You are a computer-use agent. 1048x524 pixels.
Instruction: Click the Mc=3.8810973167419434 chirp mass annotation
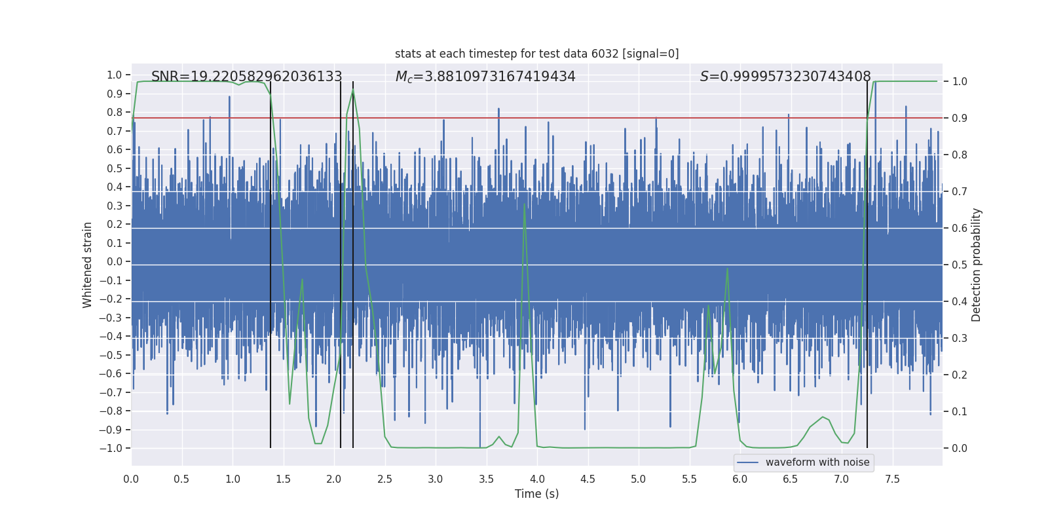click(485, 77)
